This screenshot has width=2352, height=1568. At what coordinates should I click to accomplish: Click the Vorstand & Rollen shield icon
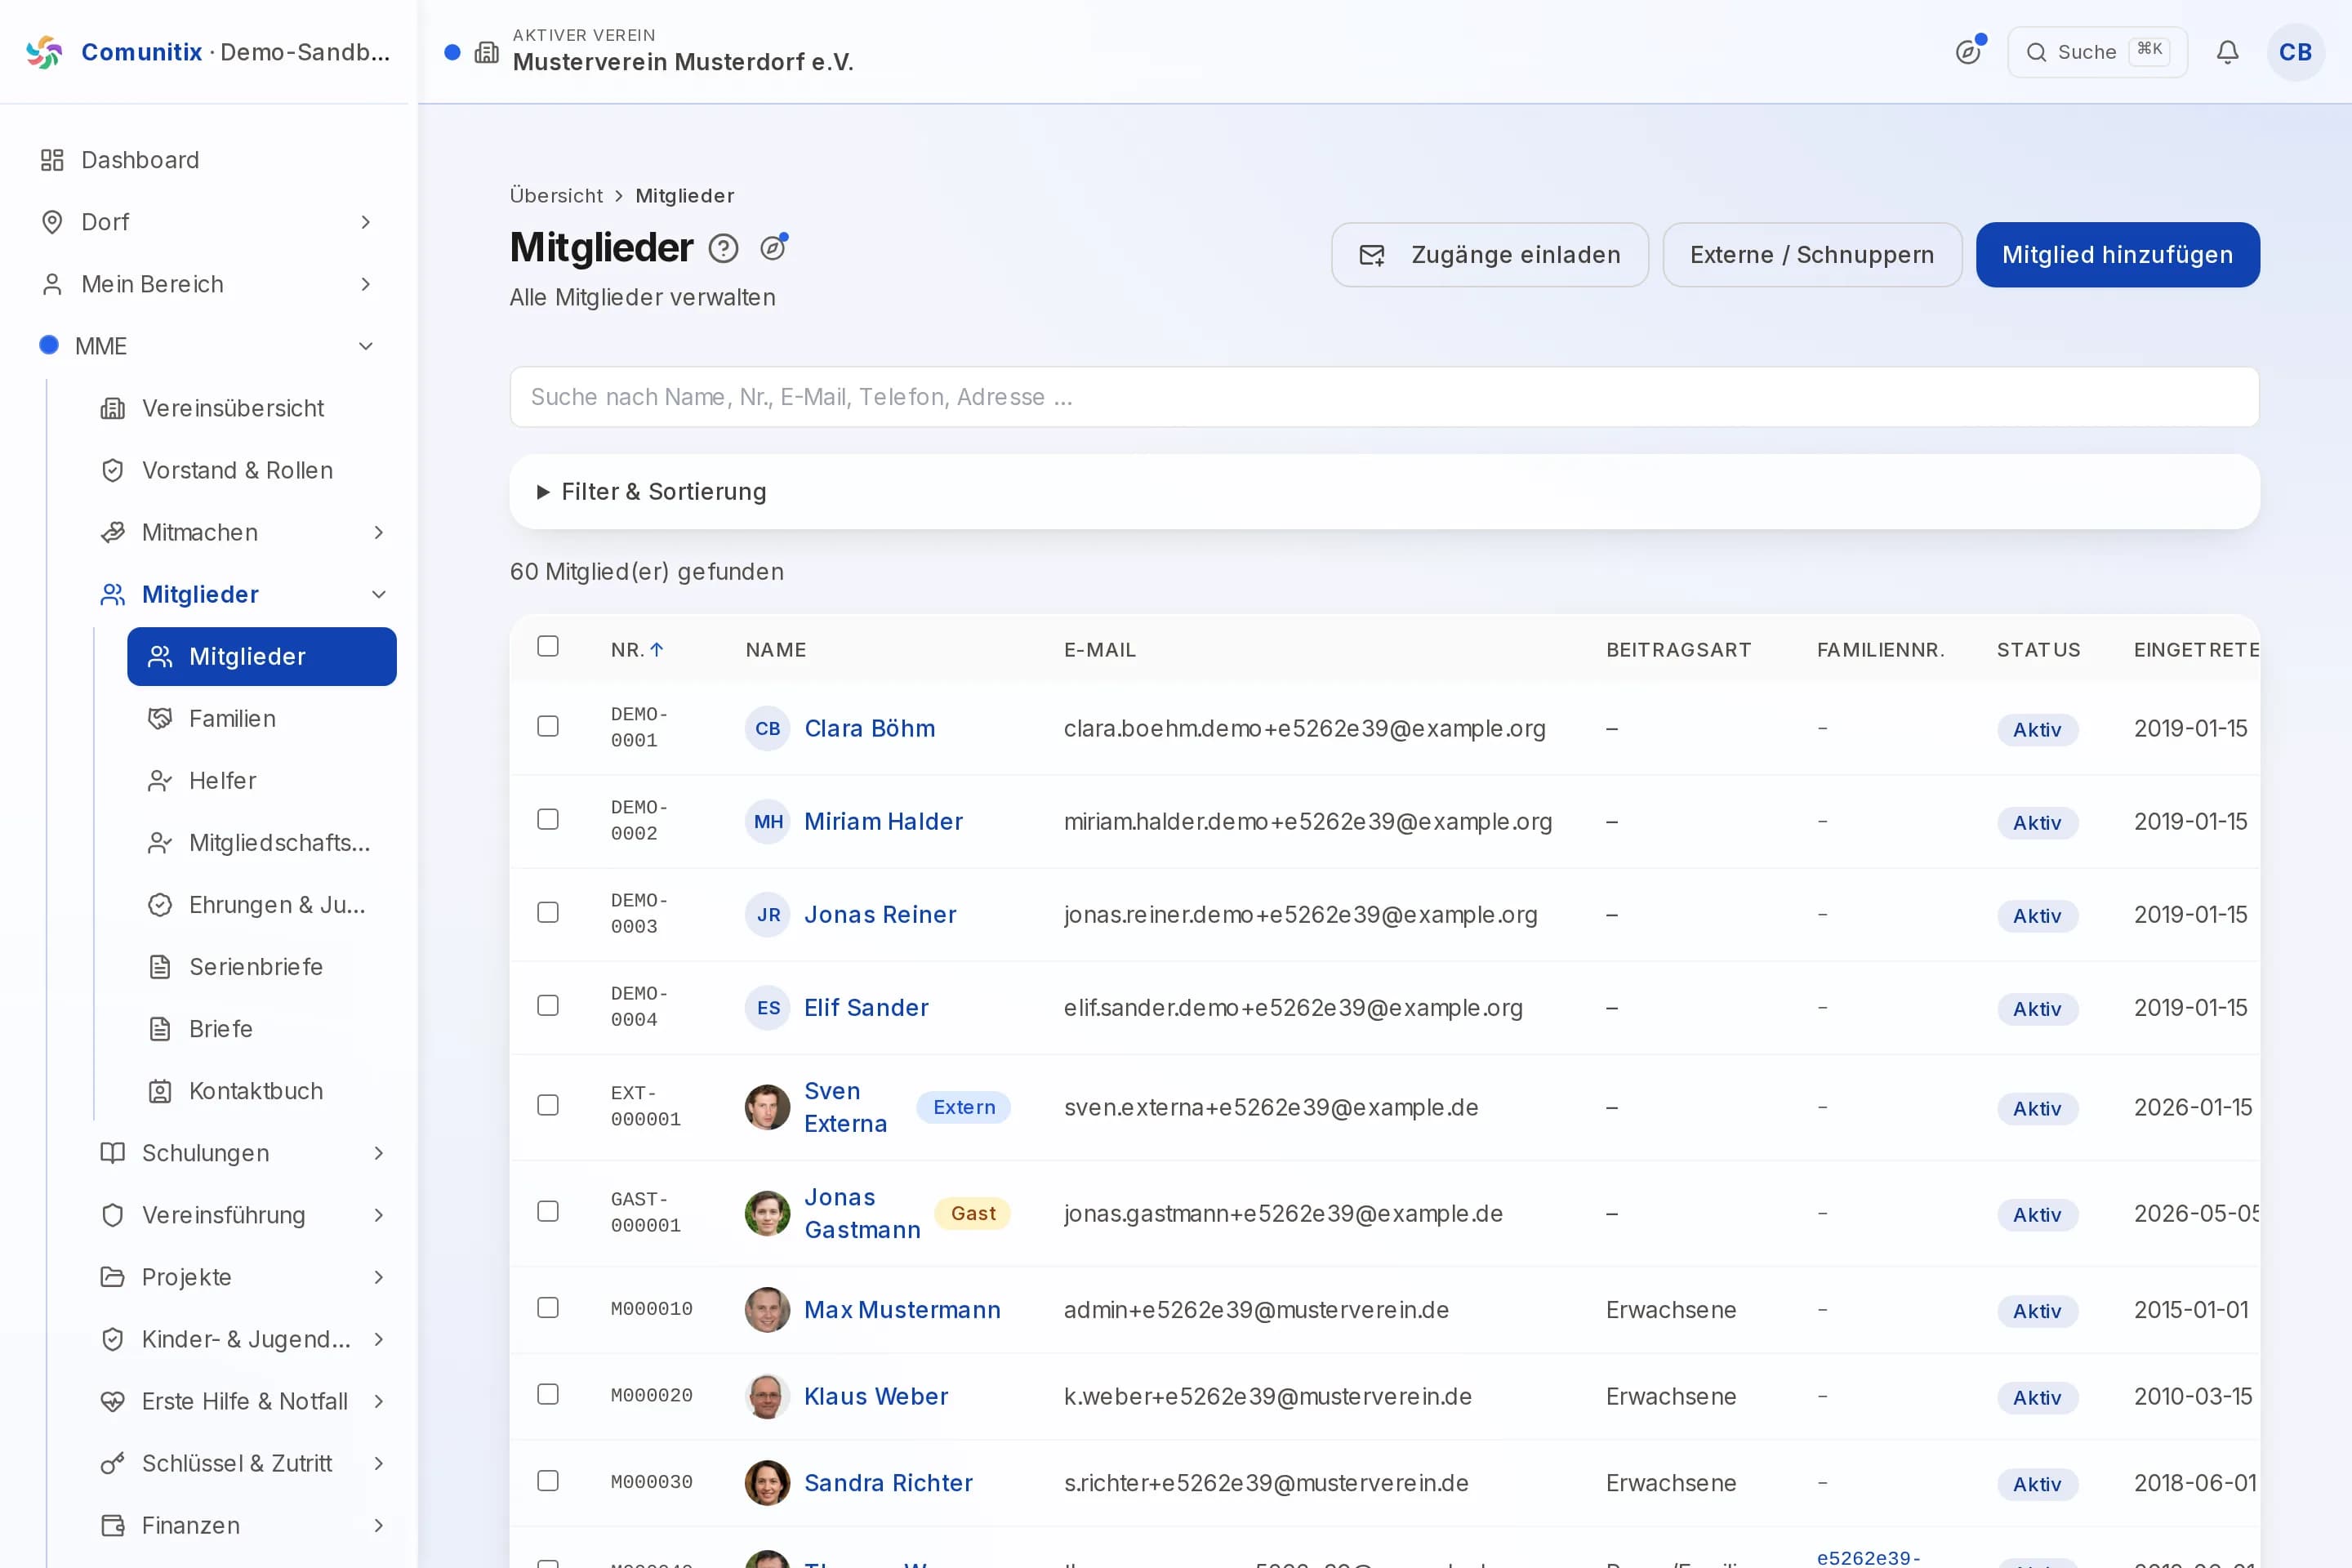tap(113, 470)
